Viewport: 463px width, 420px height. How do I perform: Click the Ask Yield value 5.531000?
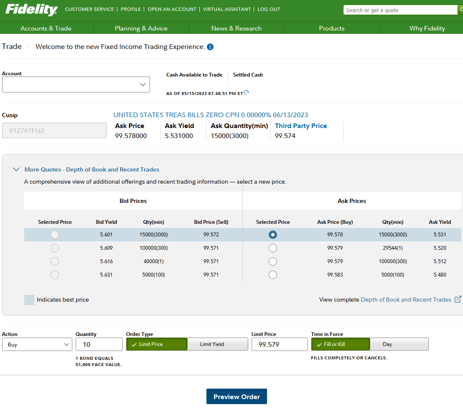pyautogui.click(x=179, y=136)
